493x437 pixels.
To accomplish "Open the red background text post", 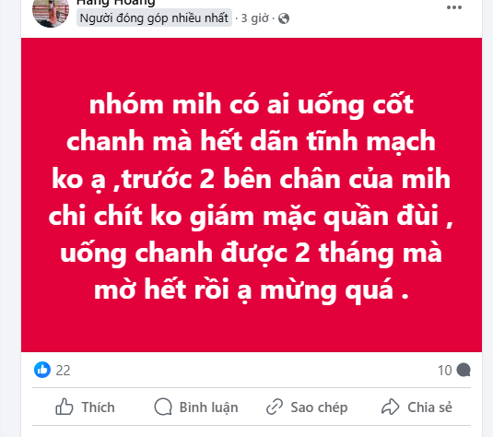I will click(x=252, y=195).
